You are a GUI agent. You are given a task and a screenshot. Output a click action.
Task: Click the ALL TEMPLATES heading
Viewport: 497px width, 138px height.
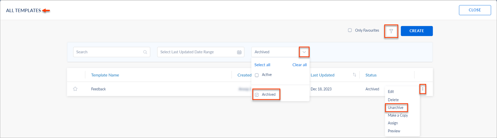pos(23,10)
